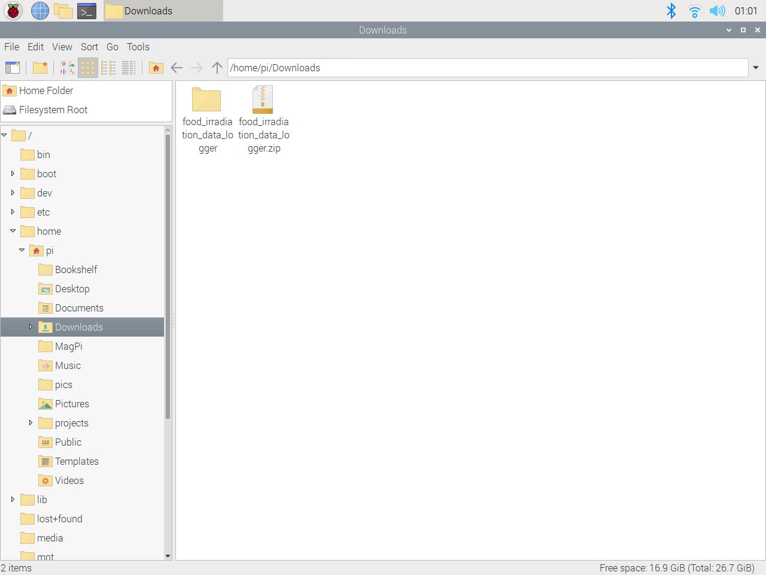Navigate to Home folder using toolbar icon
766x575 pixels.
coord(156,68)
